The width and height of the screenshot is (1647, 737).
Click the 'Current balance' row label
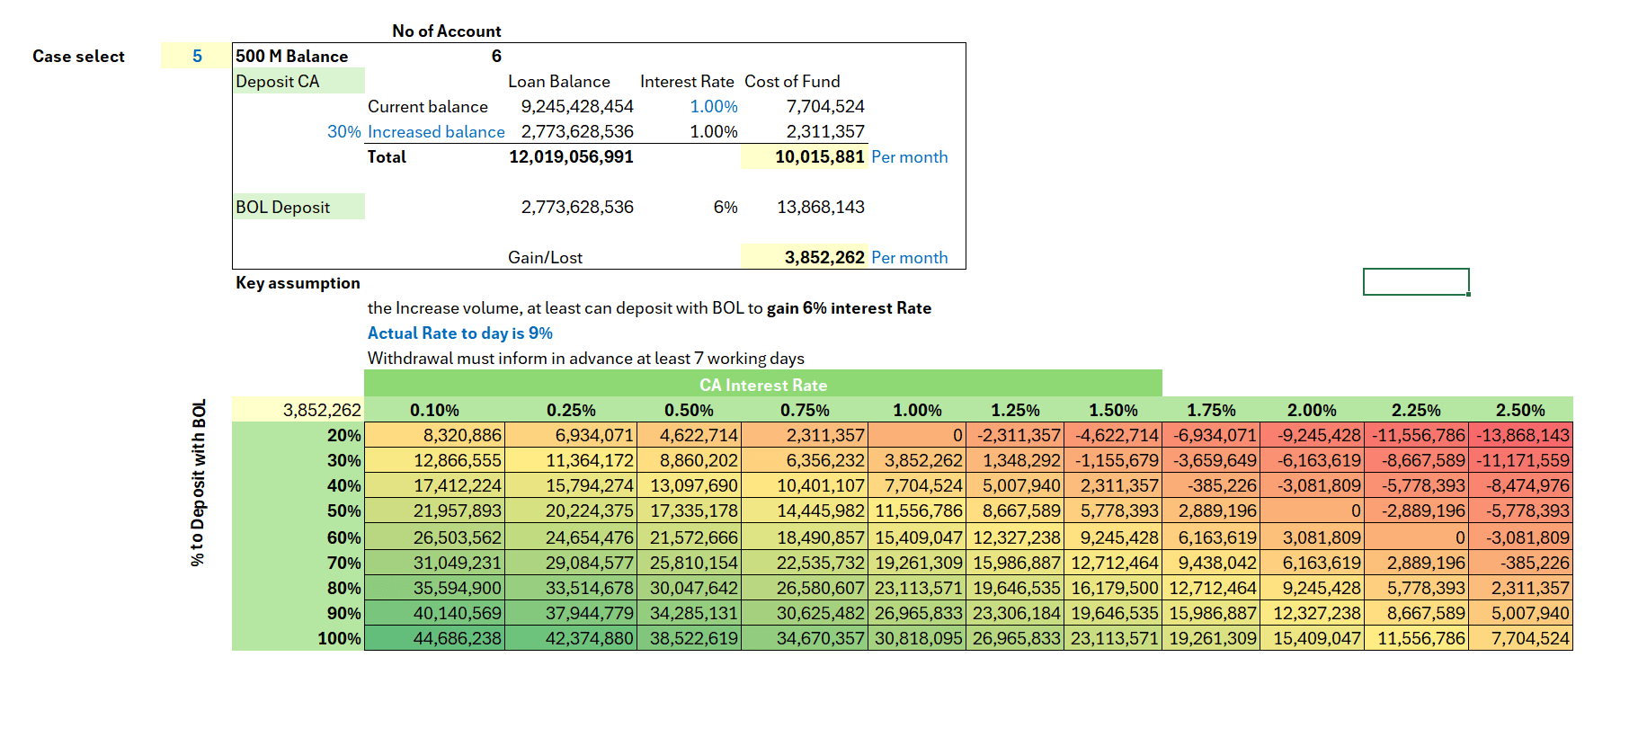[x=427, y=106]
